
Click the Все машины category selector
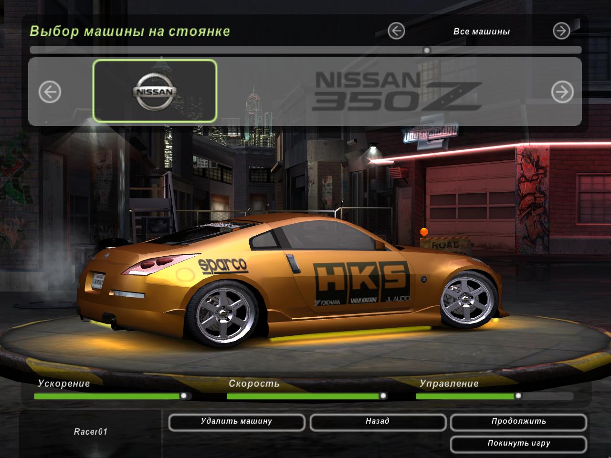click(x=481, y=31)
